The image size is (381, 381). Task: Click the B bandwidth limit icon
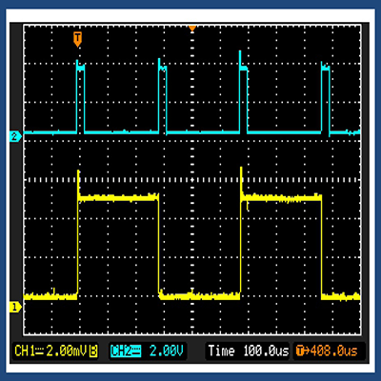(x=93, y=351)
